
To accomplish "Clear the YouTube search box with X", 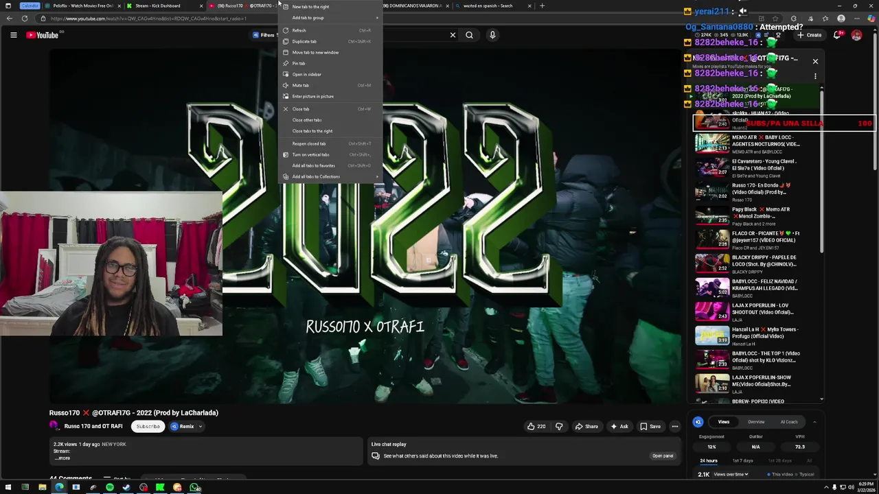I will pyautogui.click(x=453, y=35).
